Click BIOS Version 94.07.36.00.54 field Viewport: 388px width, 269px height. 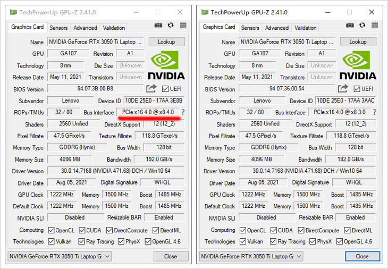click(287, 88)
